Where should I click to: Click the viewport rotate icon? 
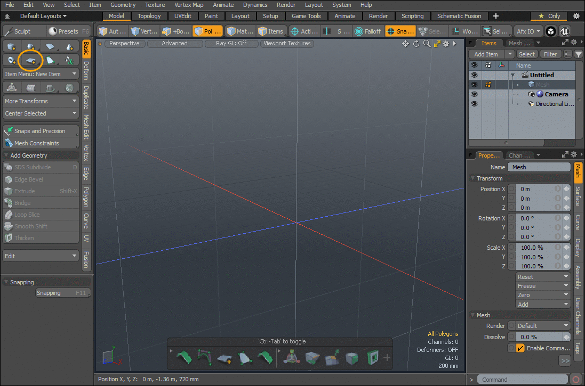416,44
